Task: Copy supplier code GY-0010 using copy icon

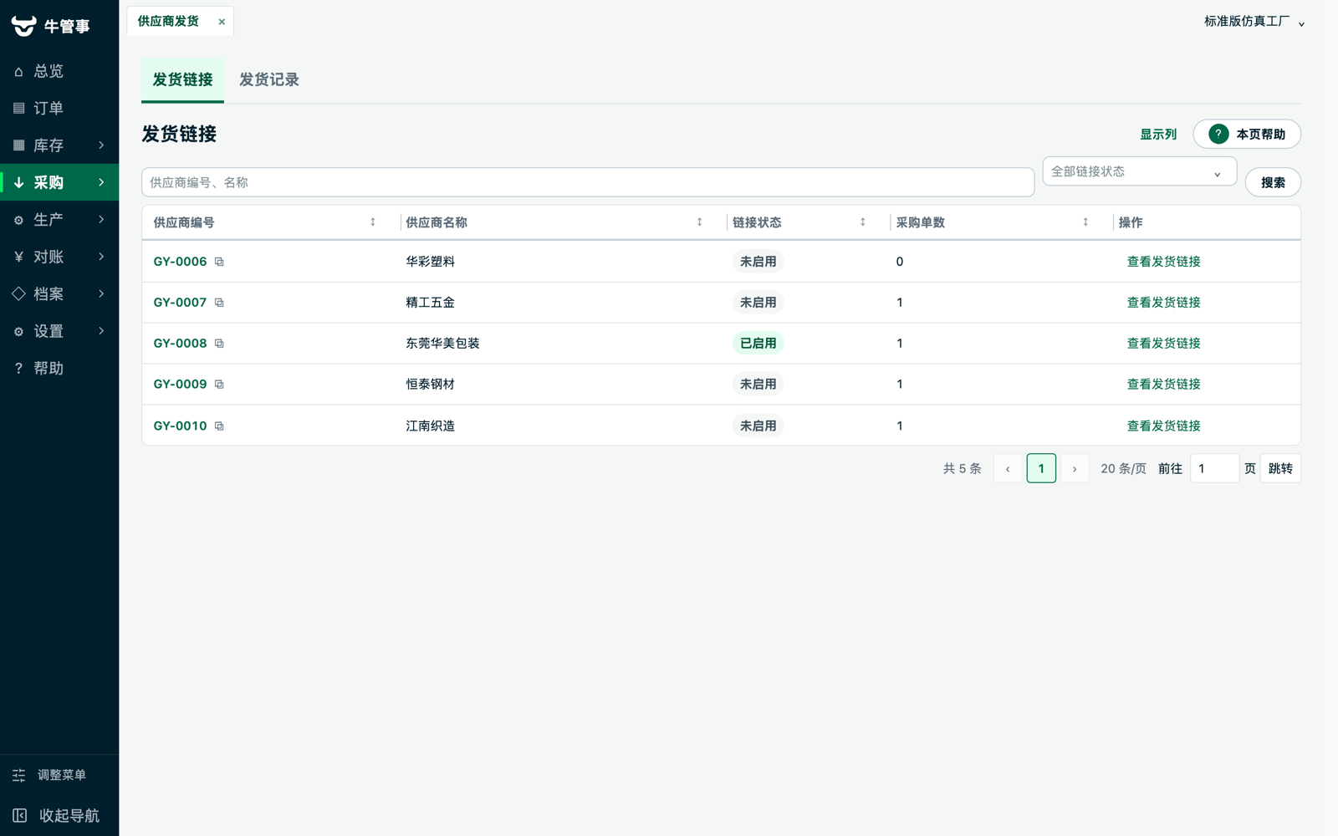Action: (x=219, y=426)
